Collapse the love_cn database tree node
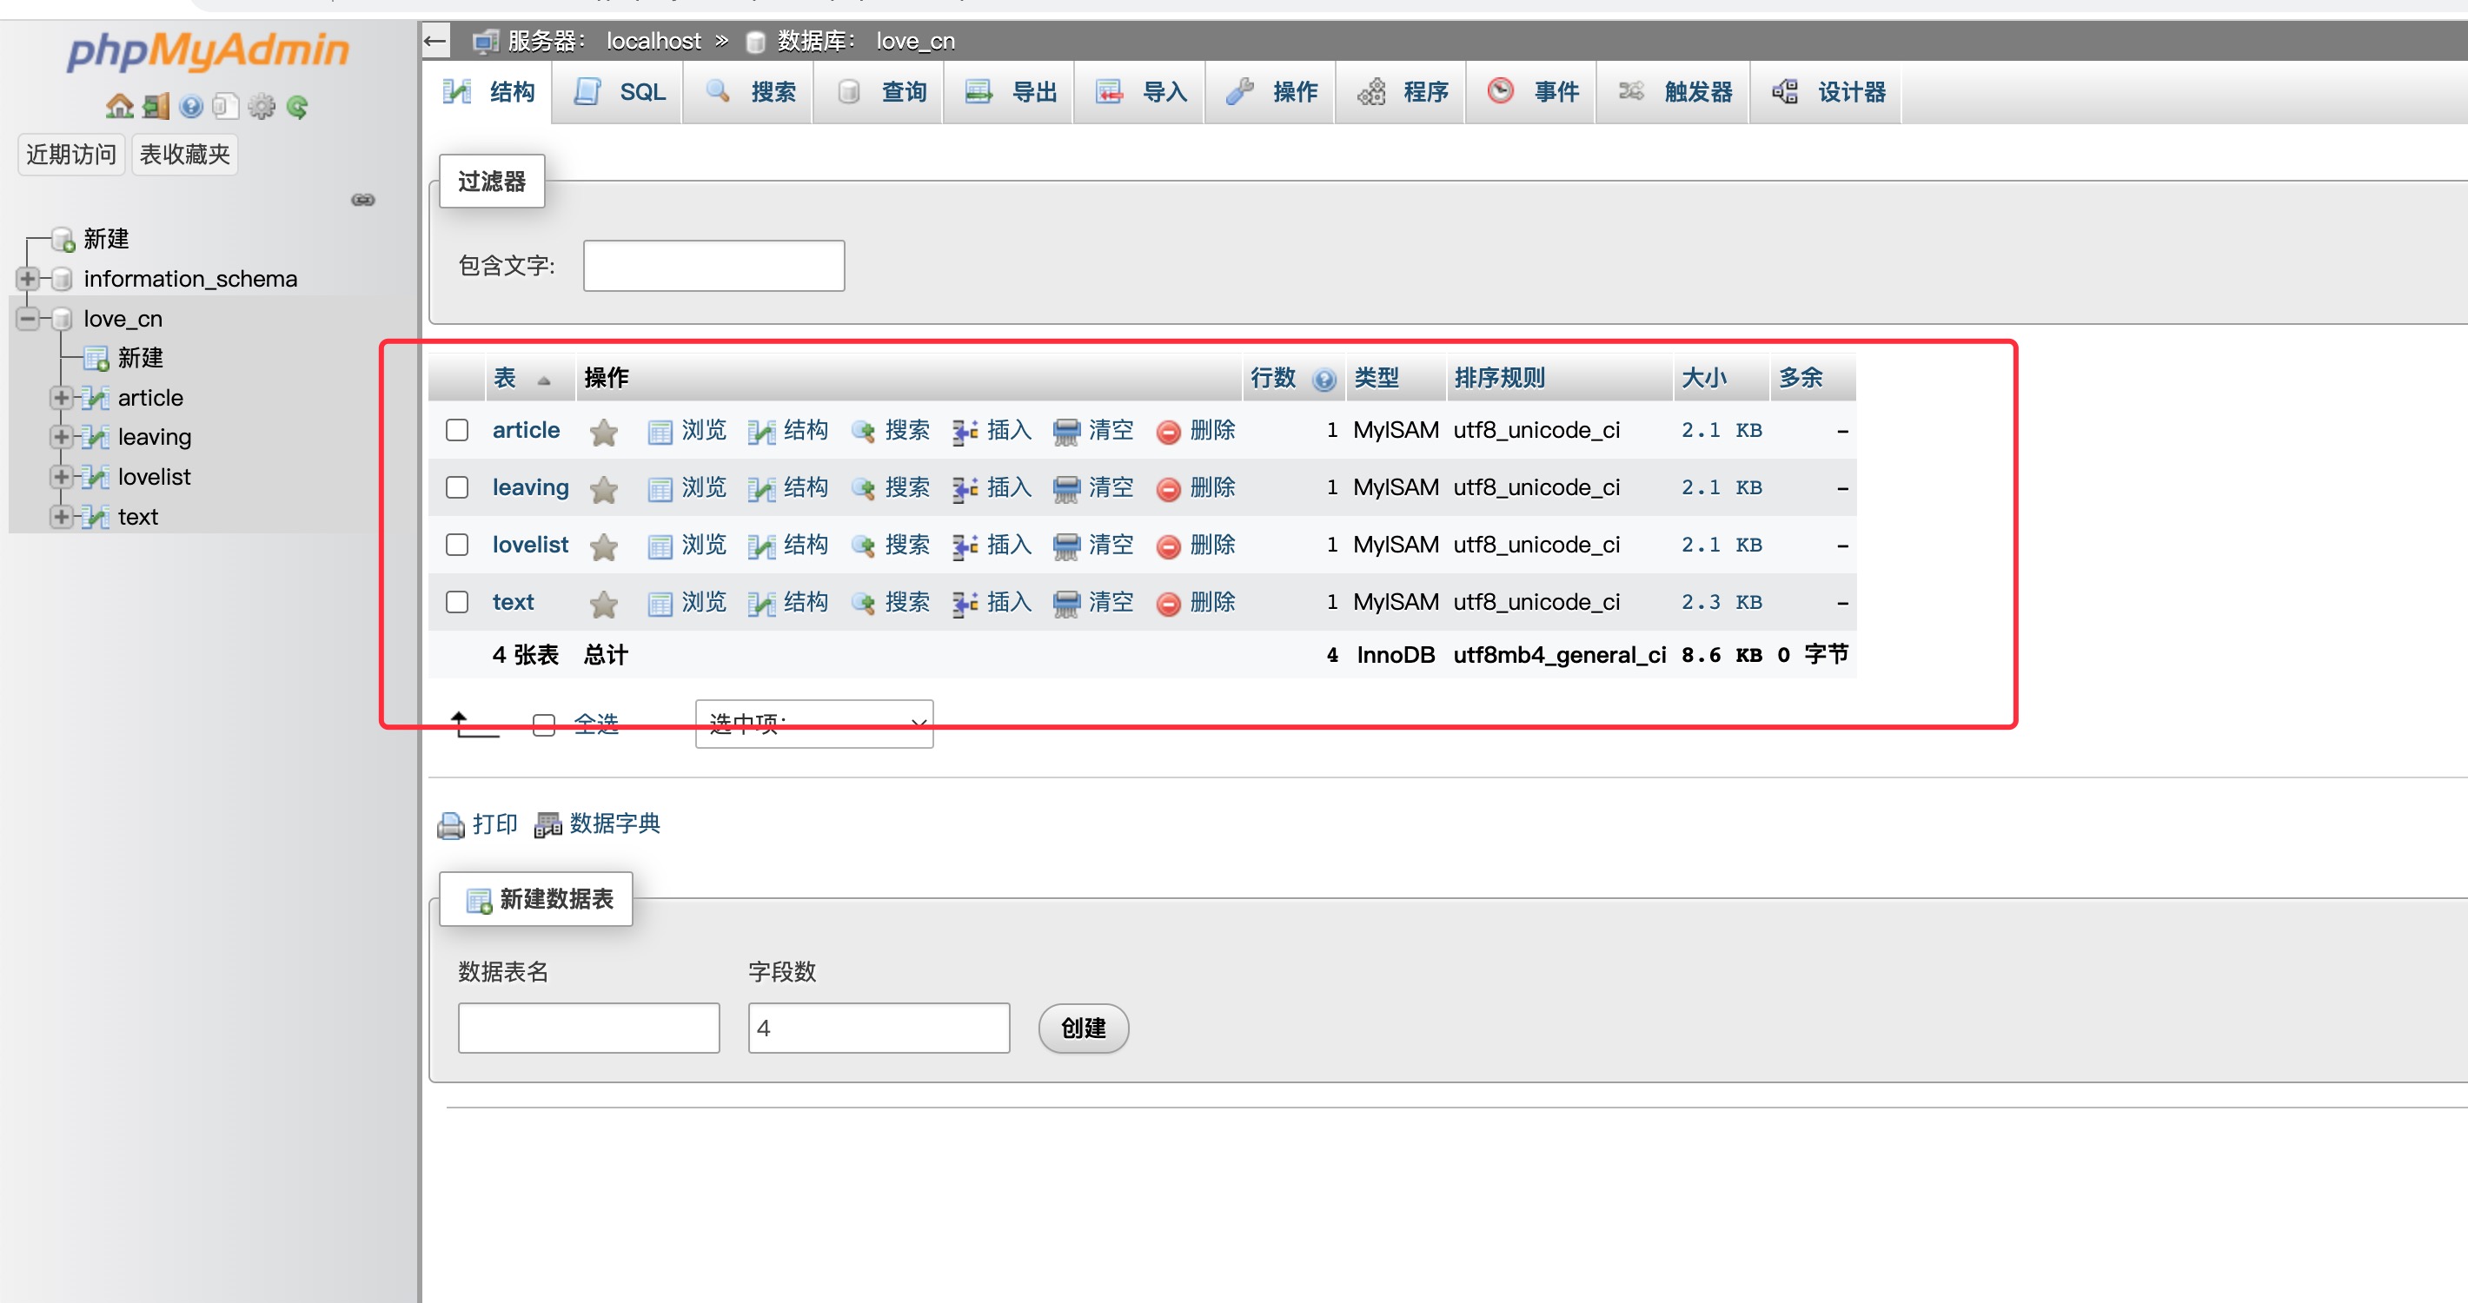This screenshot has height=1303, width=2468. 27,319
